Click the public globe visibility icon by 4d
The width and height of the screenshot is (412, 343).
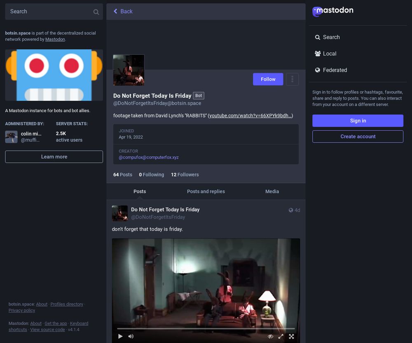point(290,210)
